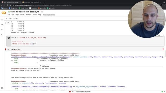
Task: Open the translate bookmark
Action: pos(4,8)
